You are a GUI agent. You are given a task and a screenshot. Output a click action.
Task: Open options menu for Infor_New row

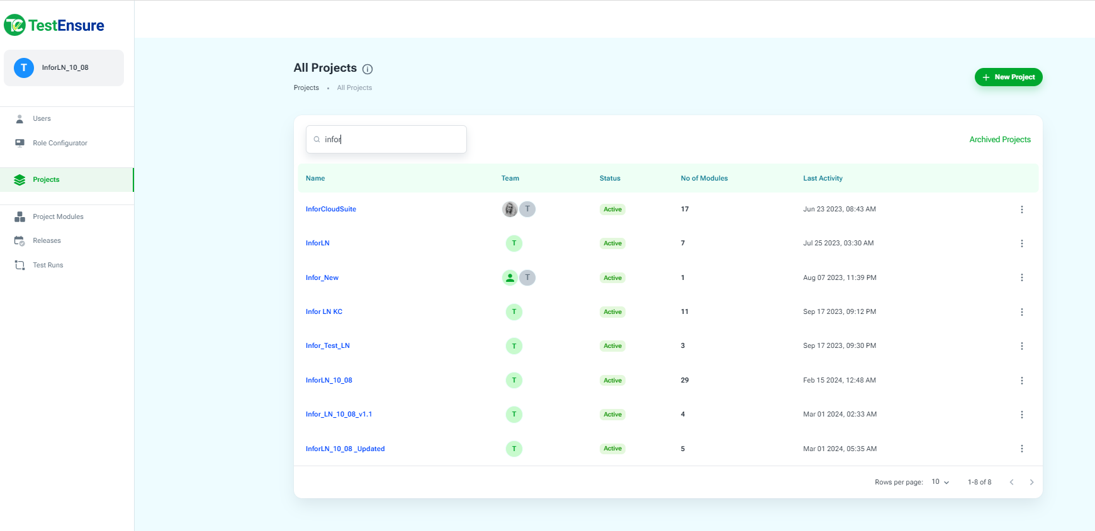(1022, 277)
